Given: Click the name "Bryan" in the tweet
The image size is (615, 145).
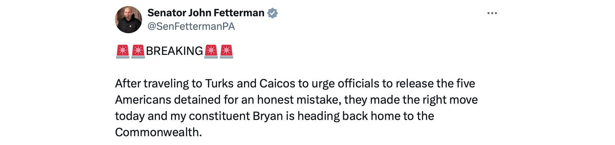Looking at the screenshot, I should coord(267,116).
